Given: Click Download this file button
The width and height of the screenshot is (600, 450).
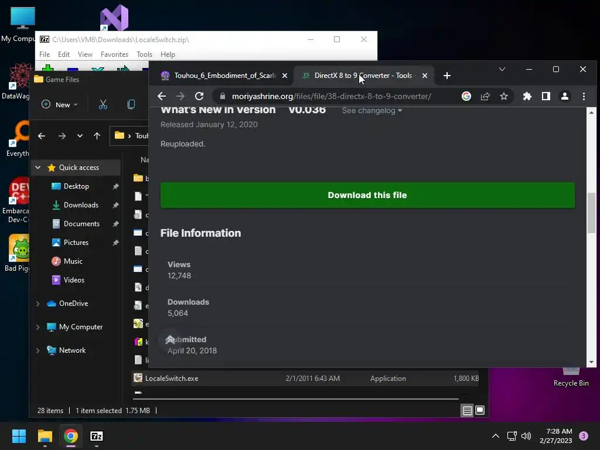Looking at the screenshot, I should (x=367, y=195).
